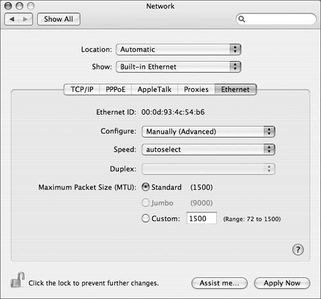Open the Location dropdown set to Automatic

[x=178, y=50]
